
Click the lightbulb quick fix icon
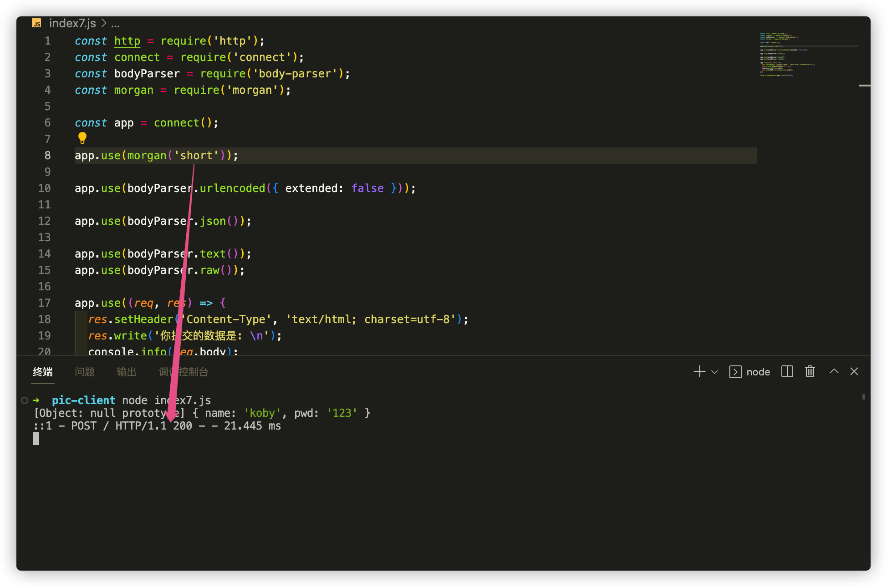coord(82,138)
